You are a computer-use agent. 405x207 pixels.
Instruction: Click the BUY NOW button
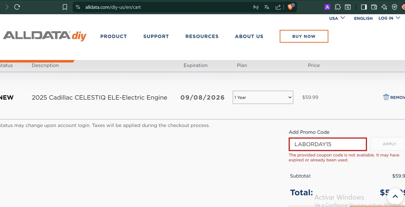[304, 36]
